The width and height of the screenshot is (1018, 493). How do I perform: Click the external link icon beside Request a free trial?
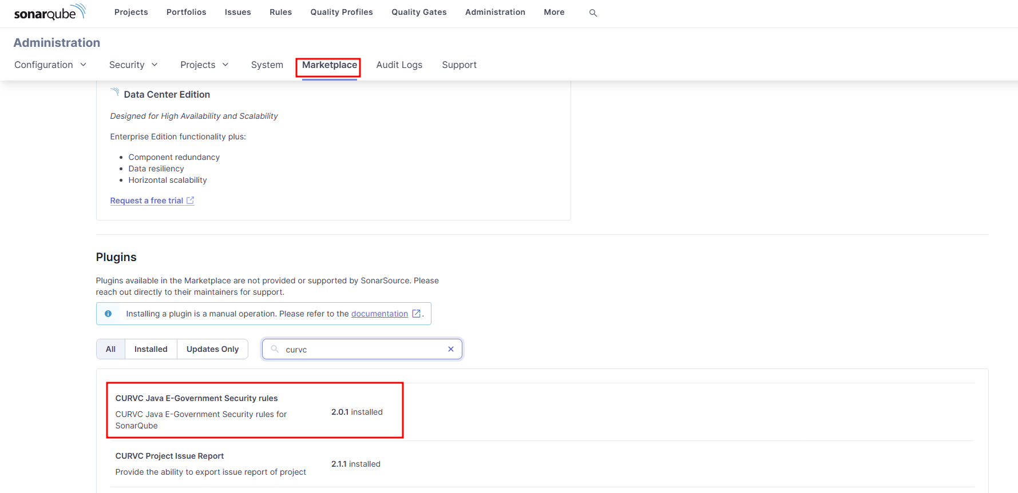pos(191,201)
